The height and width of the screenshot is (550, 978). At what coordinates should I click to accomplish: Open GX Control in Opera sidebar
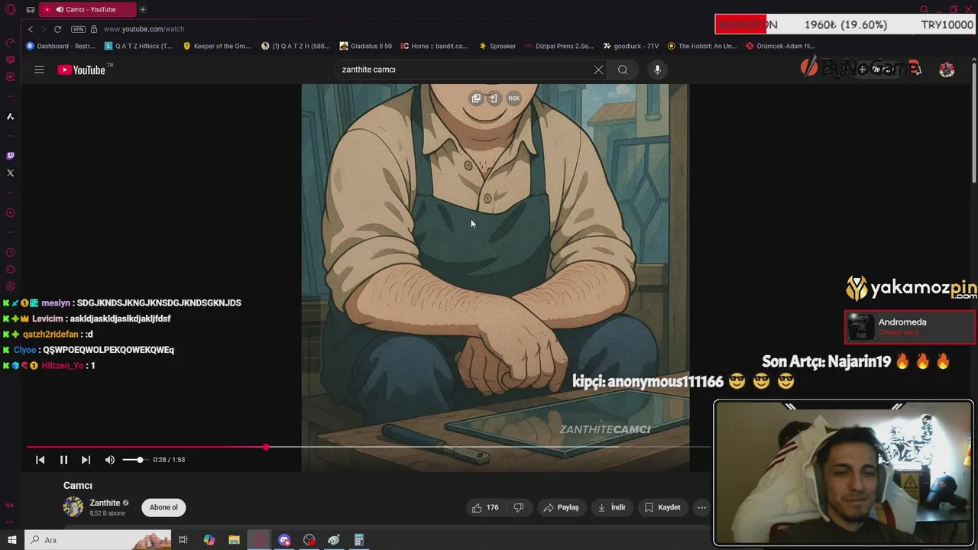(x=10, y=43)
